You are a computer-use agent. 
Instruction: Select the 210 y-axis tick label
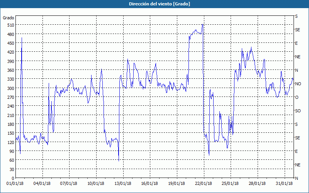coord(11,115)
